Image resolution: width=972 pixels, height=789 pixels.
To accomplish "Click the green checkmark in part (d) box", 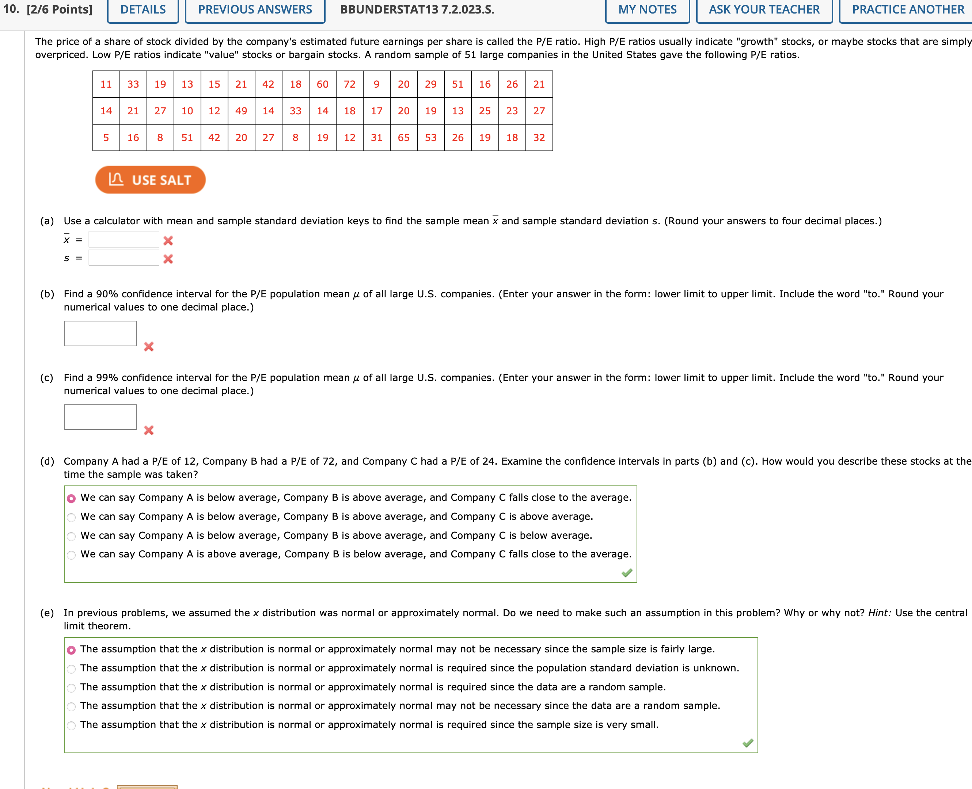I will (627, 573).
